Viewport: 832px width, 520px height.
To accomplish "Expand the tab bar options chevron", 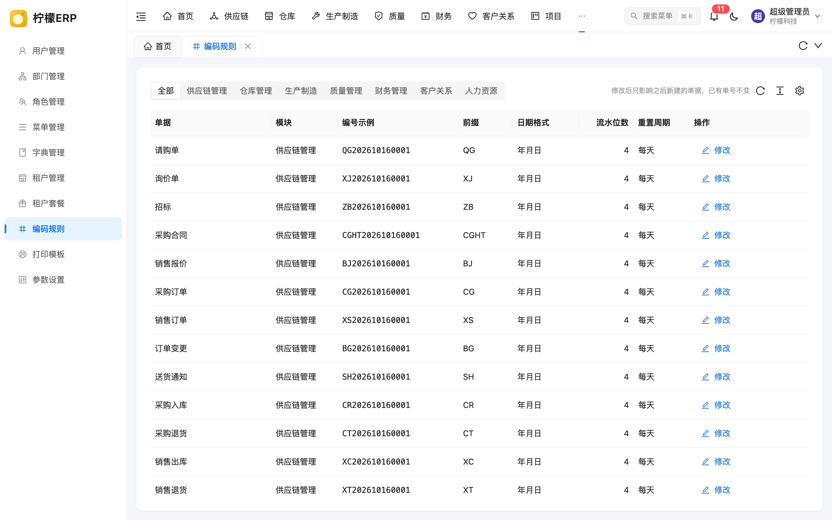I will tap(818, 46).
